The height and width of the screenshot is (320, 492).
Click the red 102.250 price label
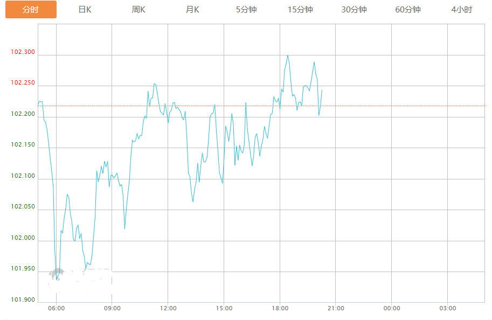[23, 83]
